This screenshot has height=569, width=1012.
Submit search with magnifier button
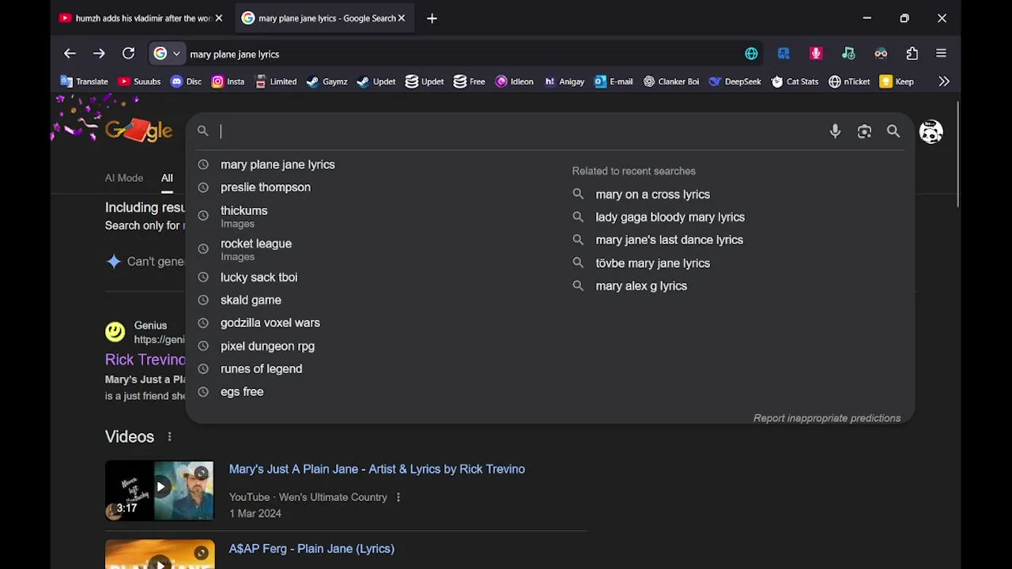[x=893, y=131]
